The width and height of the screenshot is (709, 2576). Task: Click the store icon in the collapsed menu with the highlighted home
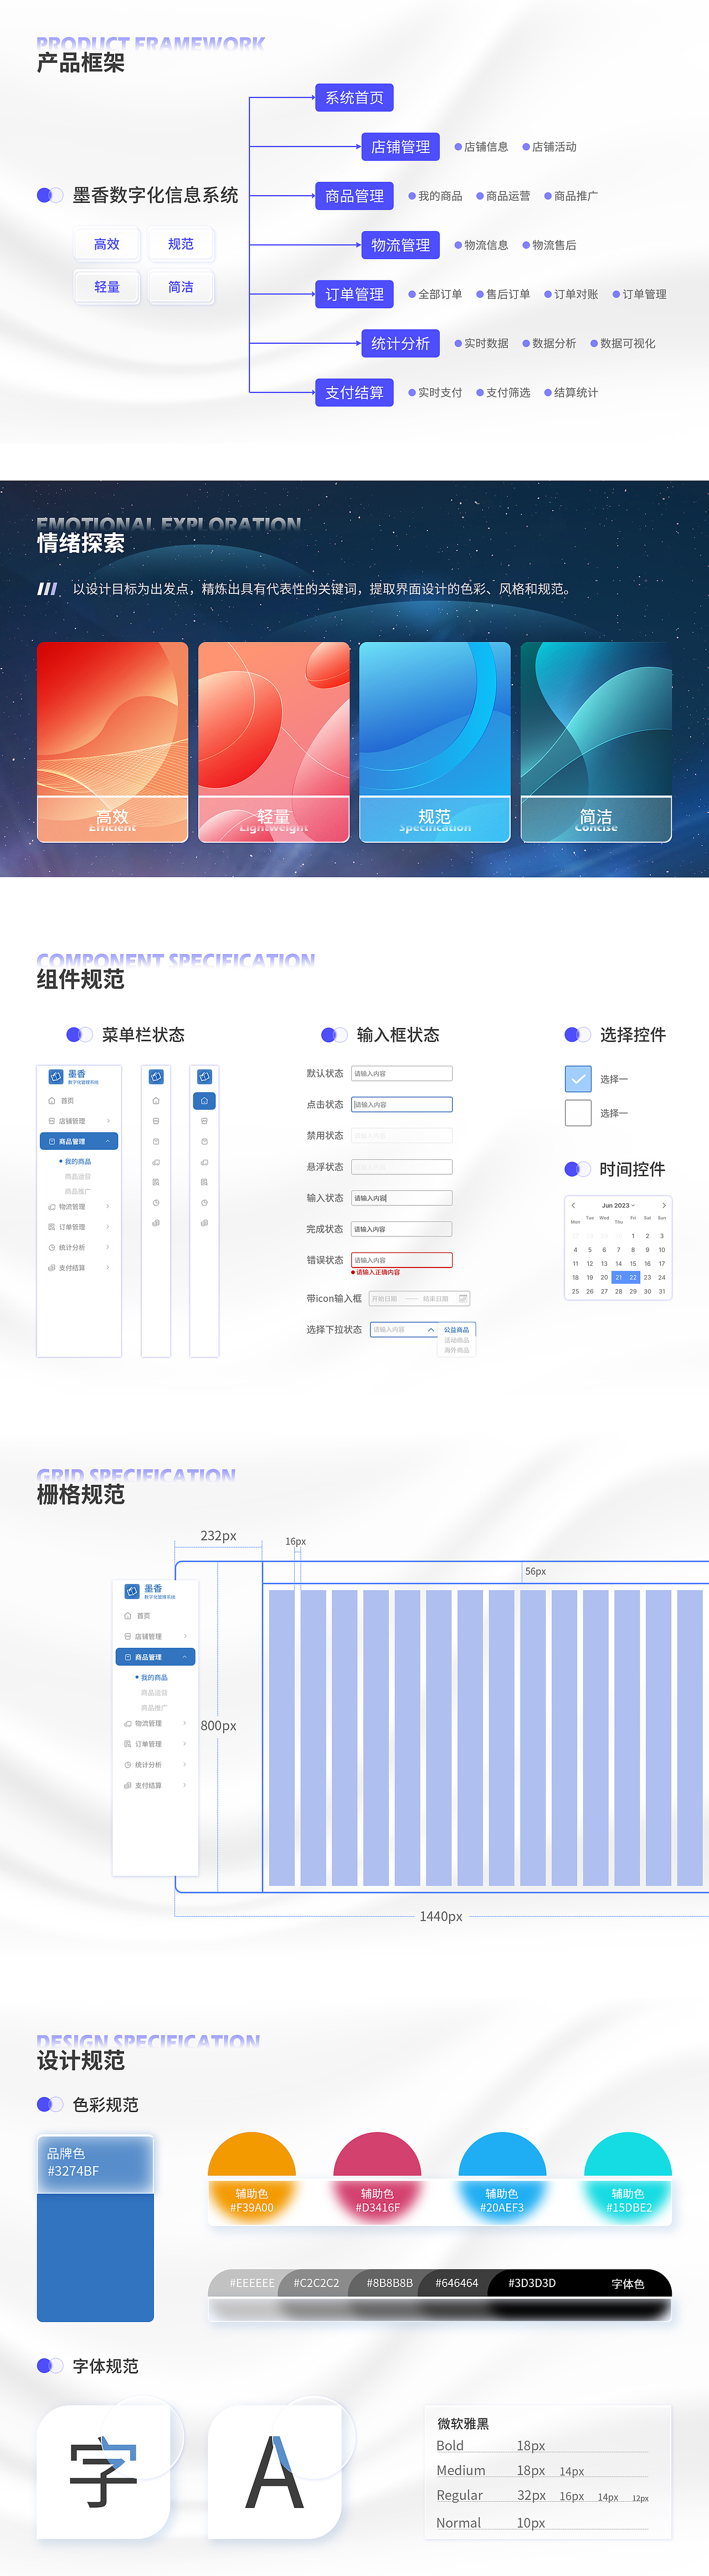click(204, 1121)
